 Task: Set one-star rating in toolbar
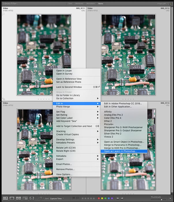(83, 199)
